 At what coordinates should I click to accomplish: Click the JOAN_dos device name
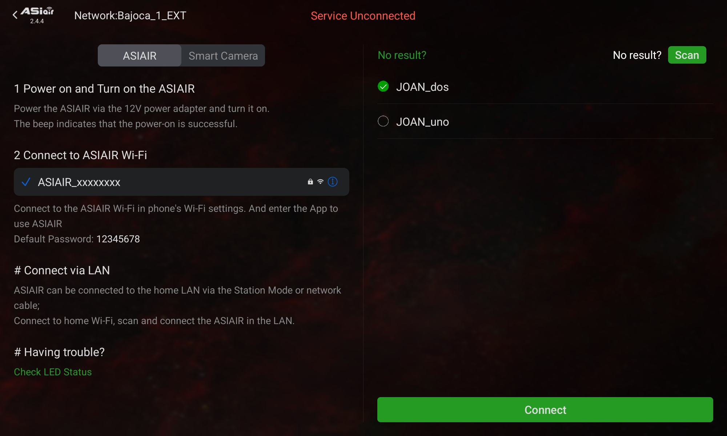(422, 87)
